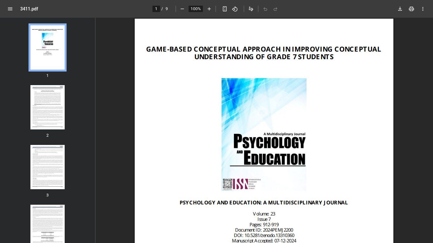
Task: Click the 'GAME-BASED CONCEPTUAL APPROACH' title
Action: (x=264, y=53)
